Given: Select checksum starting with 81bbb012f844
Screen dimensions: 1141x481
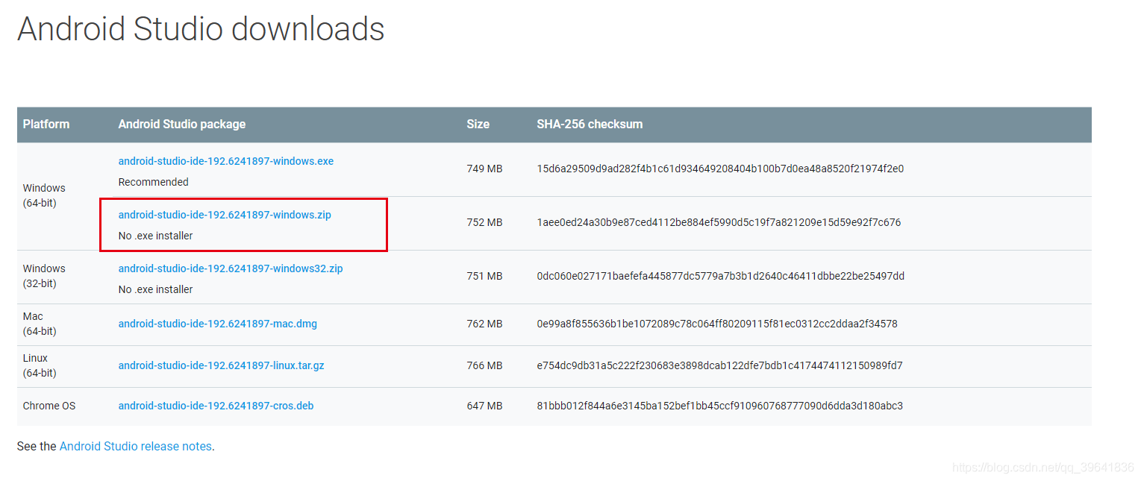Looking at the screenshot, I should point(719,406).
